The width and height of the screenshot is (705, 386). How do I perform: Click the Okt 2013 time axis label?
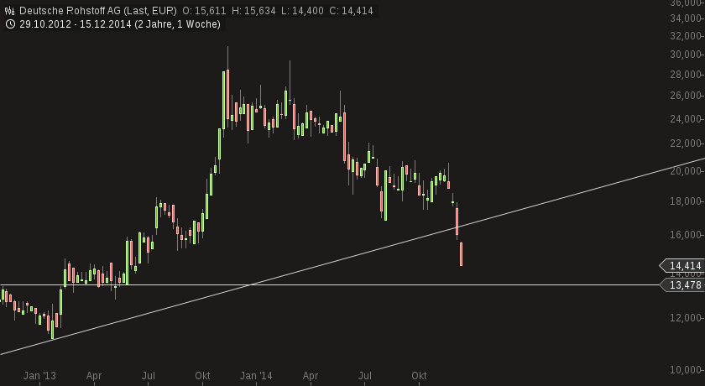[x=202, y=376]
